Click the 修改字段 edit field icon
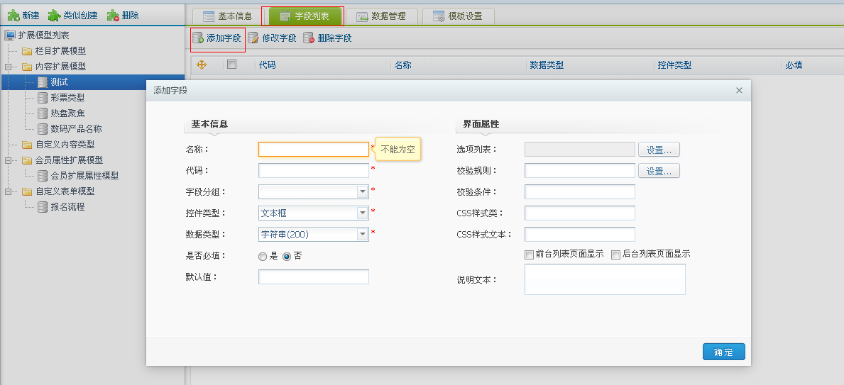844x385 pixels. click(x=253, y=38)
